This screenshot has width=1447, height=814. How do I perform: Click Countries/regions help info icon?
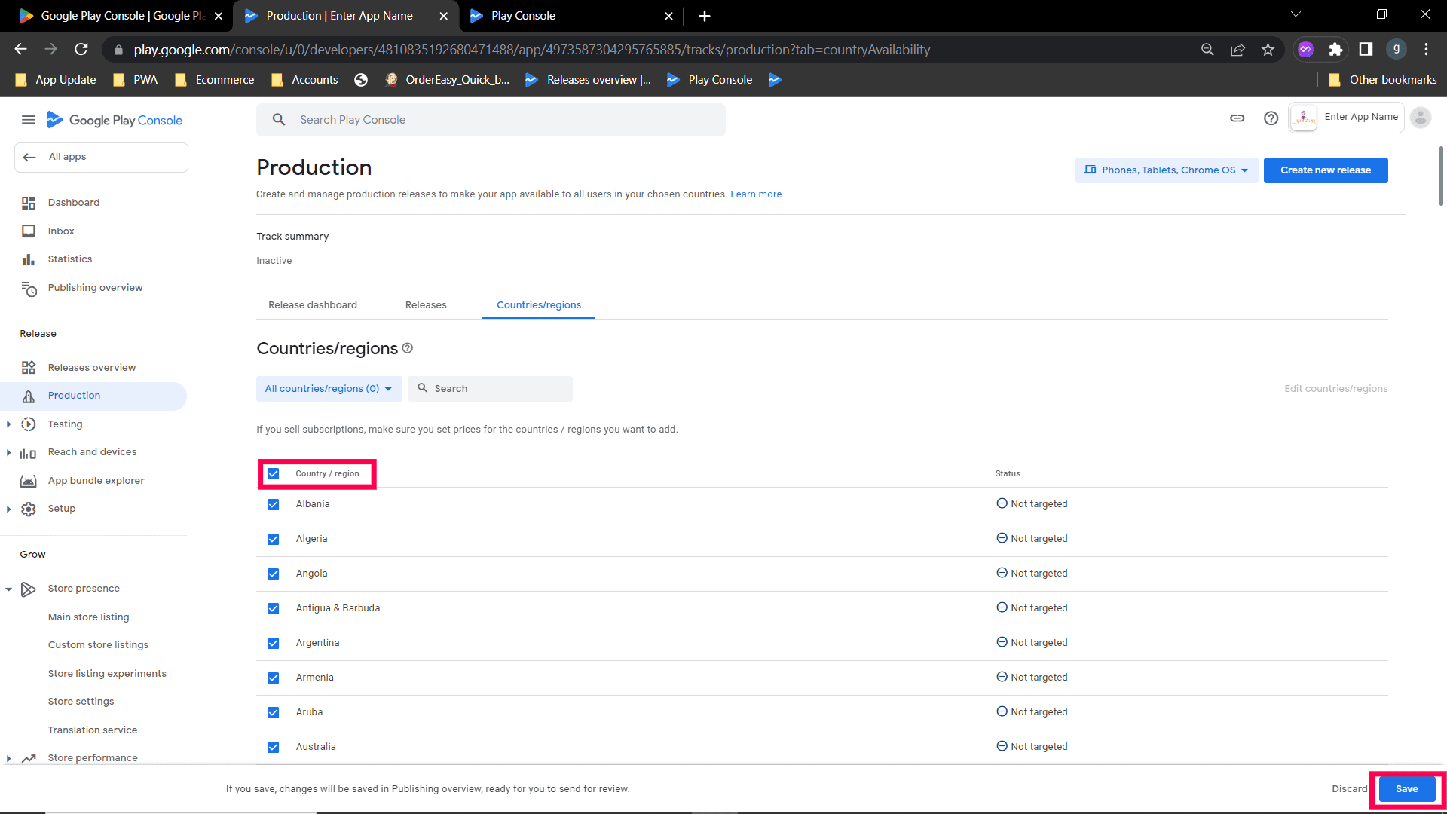[x=408, y=348]
